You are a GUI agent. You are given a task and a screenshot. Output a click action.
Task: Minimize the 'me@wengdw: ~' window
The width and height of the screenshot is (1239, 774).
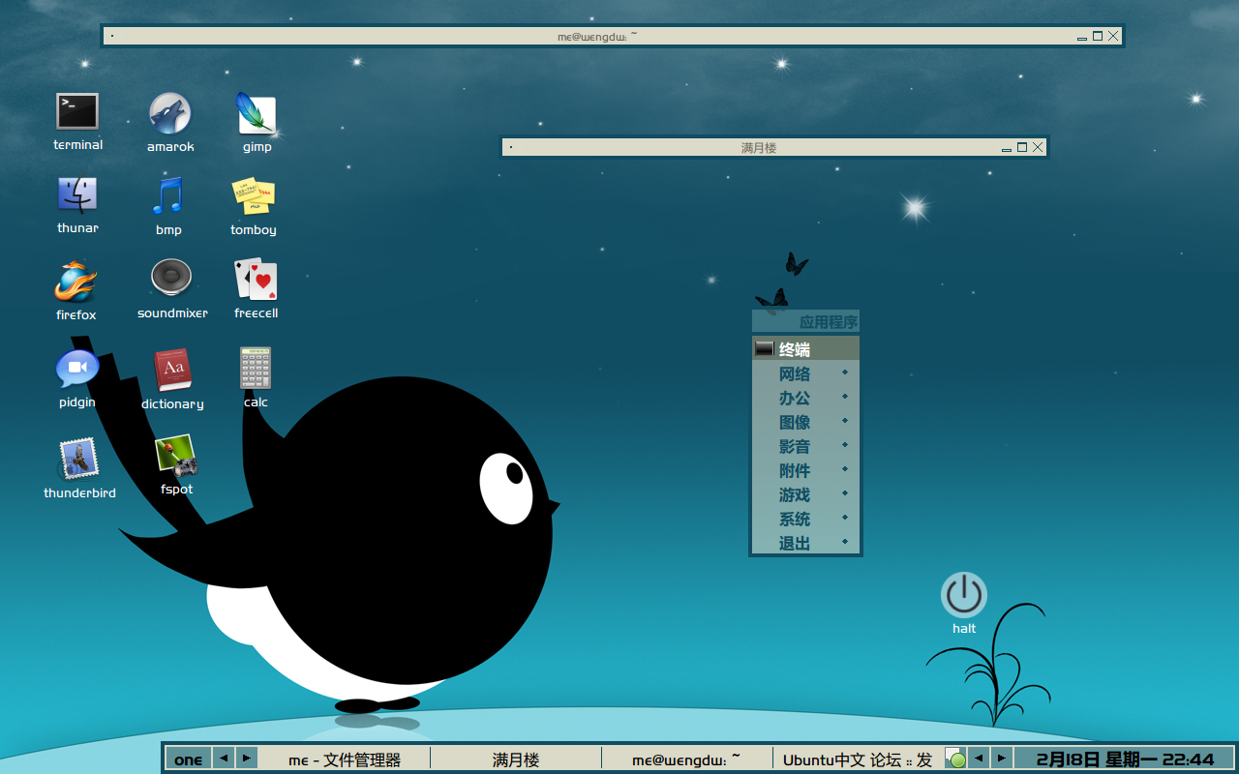click(x=1082, y=38)
